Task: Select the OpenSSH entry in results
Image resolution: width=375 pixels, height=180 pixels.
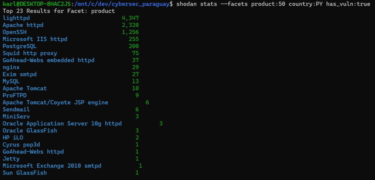Action: pos(14,32)
